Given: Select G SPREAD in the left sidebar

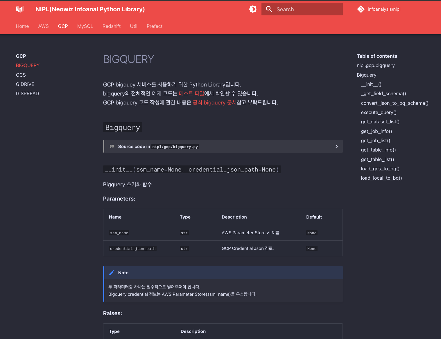Looking at the screenshot, I should point(28,93).
